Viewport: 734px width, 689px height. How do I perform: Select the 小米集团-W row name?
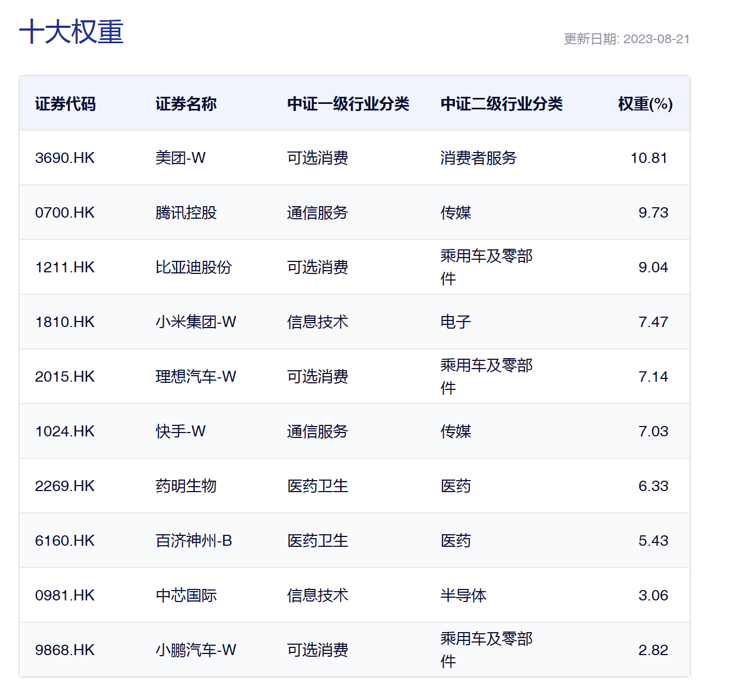(196, 322)
